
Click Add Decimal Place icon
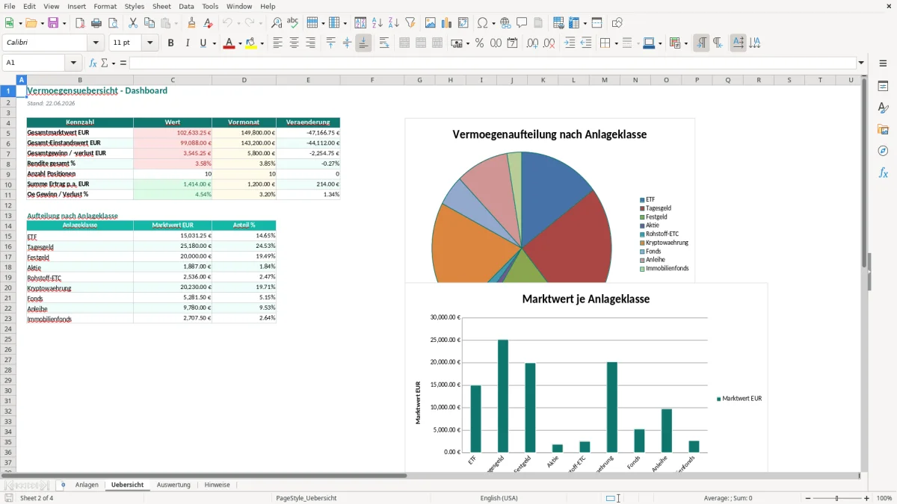click(x=532, y=43)
